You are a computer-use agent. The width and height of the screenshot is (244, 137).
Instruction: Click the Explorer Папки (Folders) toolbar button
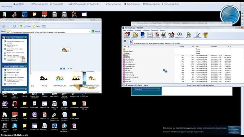pyautogui.click(x=37, y=26)
